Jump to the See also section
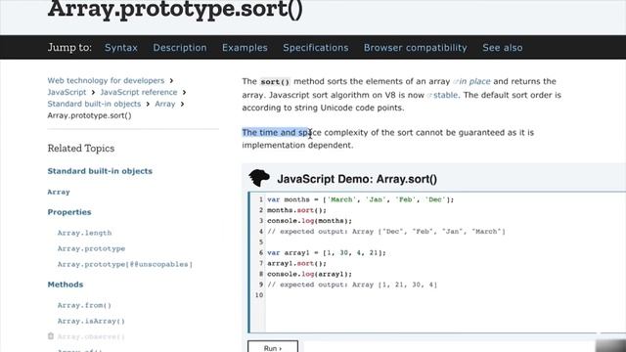Viewport: 626px width, 352px height. 502,48
